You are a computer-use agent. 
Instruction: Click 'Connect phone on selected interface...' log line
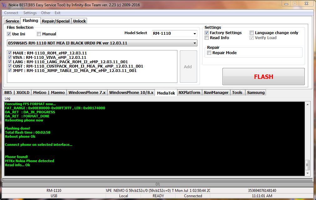38,145
